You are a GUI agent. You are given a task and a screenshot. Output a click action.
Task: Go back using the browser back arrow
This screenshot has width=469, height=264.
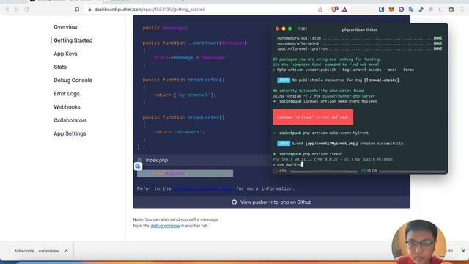tap(7, 10)
